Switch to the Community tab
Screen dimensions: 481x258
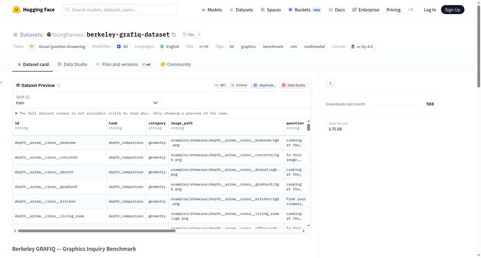click(x=176, y=64)
